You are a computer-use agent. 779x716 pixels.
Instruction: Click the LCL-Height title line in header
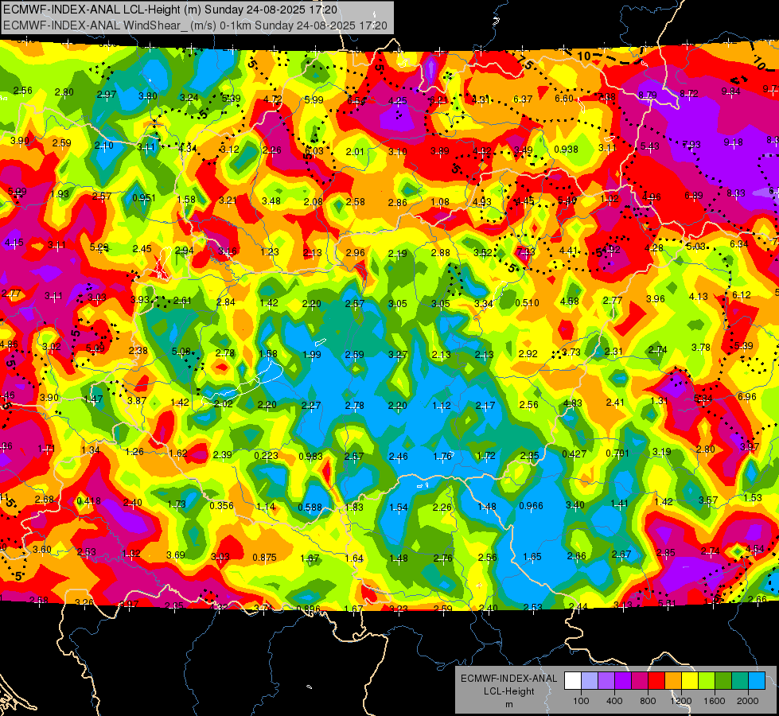point(170,10)
